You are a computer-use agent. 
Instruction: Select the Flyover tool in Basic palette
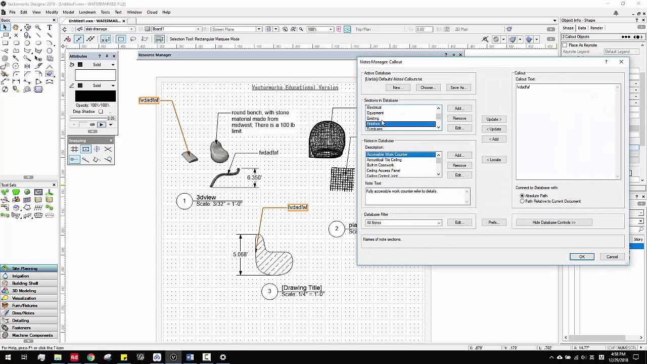pos(27,27)
